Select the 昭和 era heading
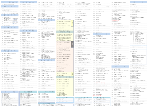This screenshot has height=107, width=148. coord(138,2)
